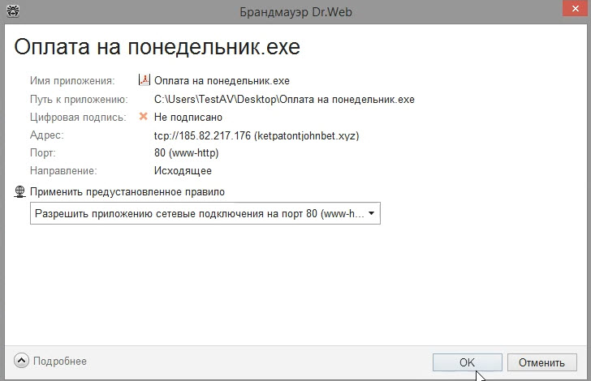Collapse details with the Подробнее chevron icon
This screenshot has height=381, width=591.
21,361
